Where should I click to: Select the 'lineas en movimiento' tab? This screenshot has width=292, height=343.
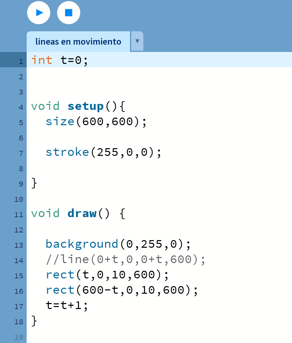tap(78, 42)
